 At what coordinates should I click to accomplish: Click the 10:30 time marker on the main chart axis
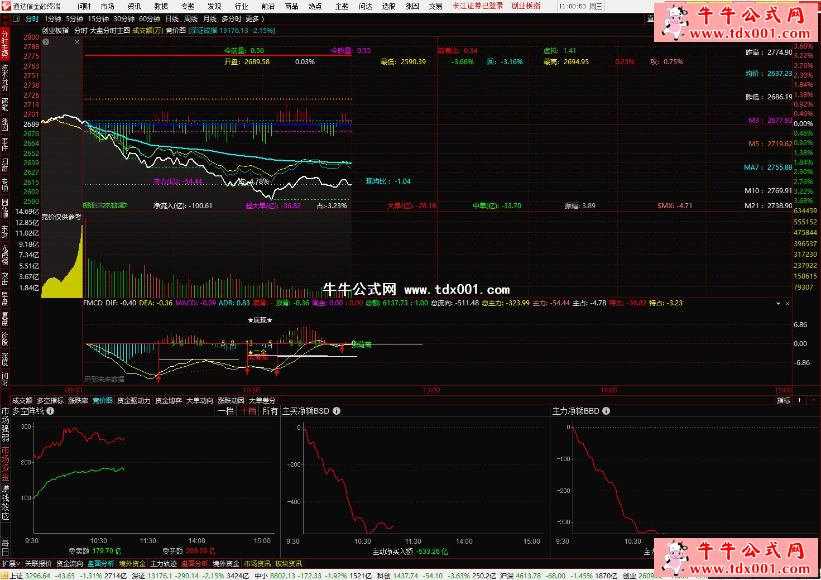(x=251, y=390)
